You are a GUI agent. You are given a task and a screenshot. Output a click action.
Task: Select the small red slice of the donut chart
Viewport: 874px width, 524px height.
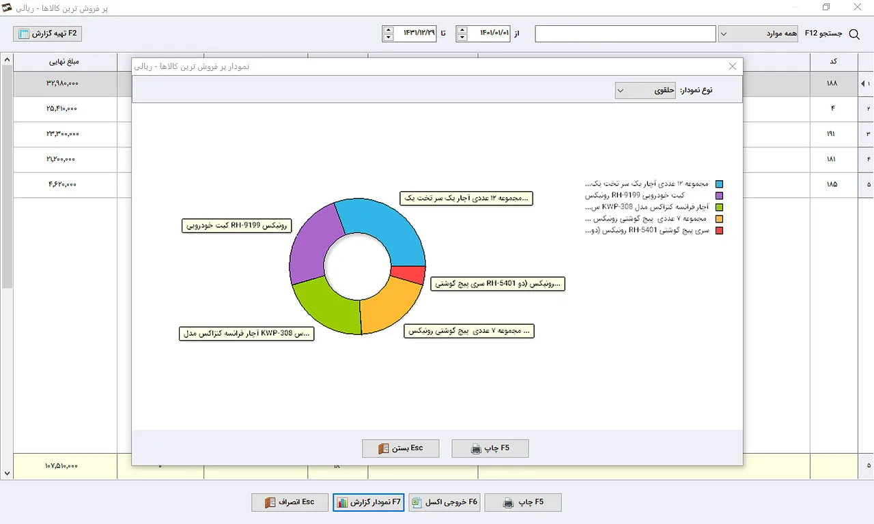coord(408,274)
